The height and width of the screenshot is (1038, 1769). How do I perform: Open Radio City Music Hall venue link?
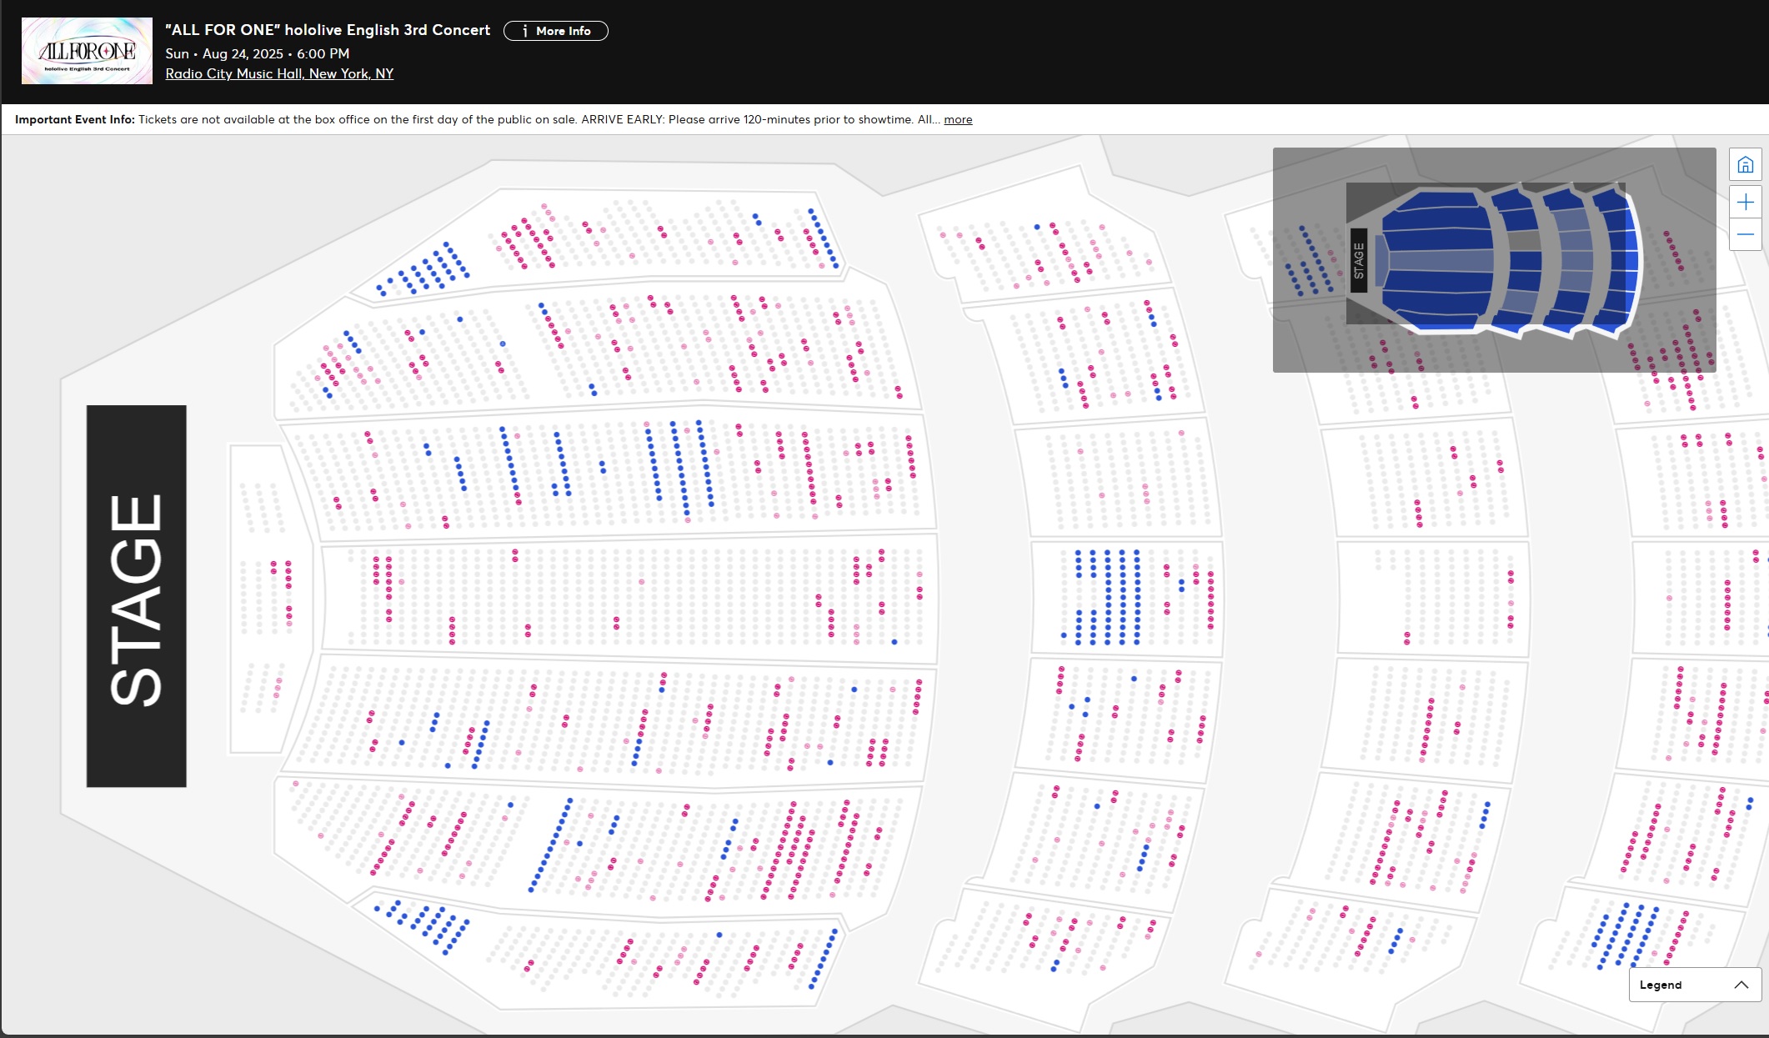click(279, 73)
